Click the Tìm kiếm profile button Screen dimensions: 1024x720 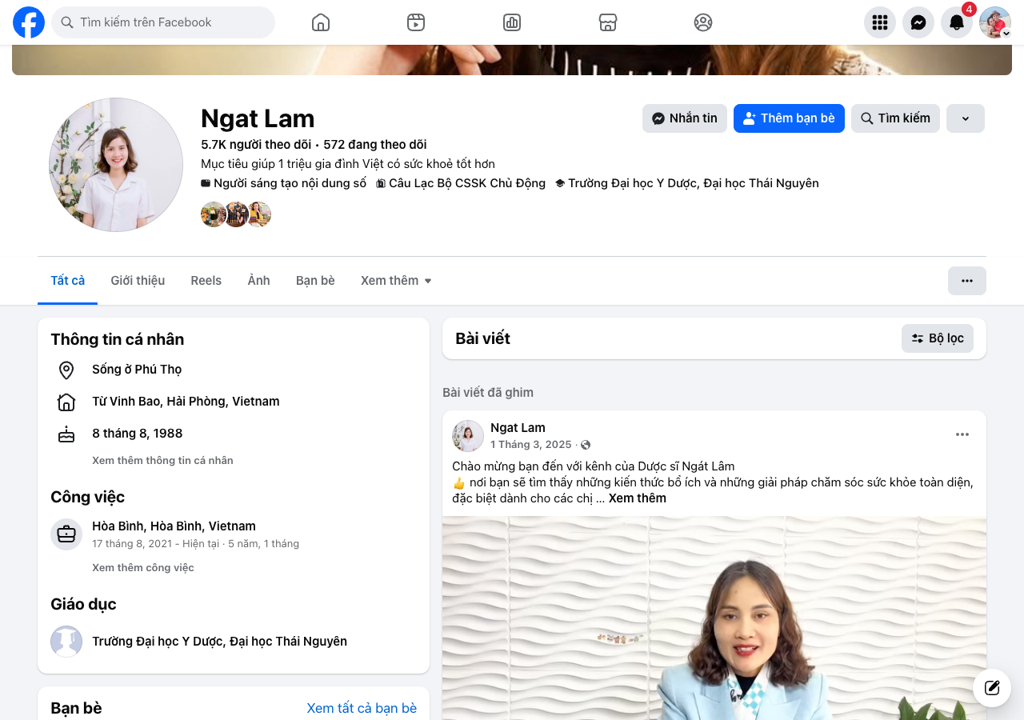tap(895, 118)
